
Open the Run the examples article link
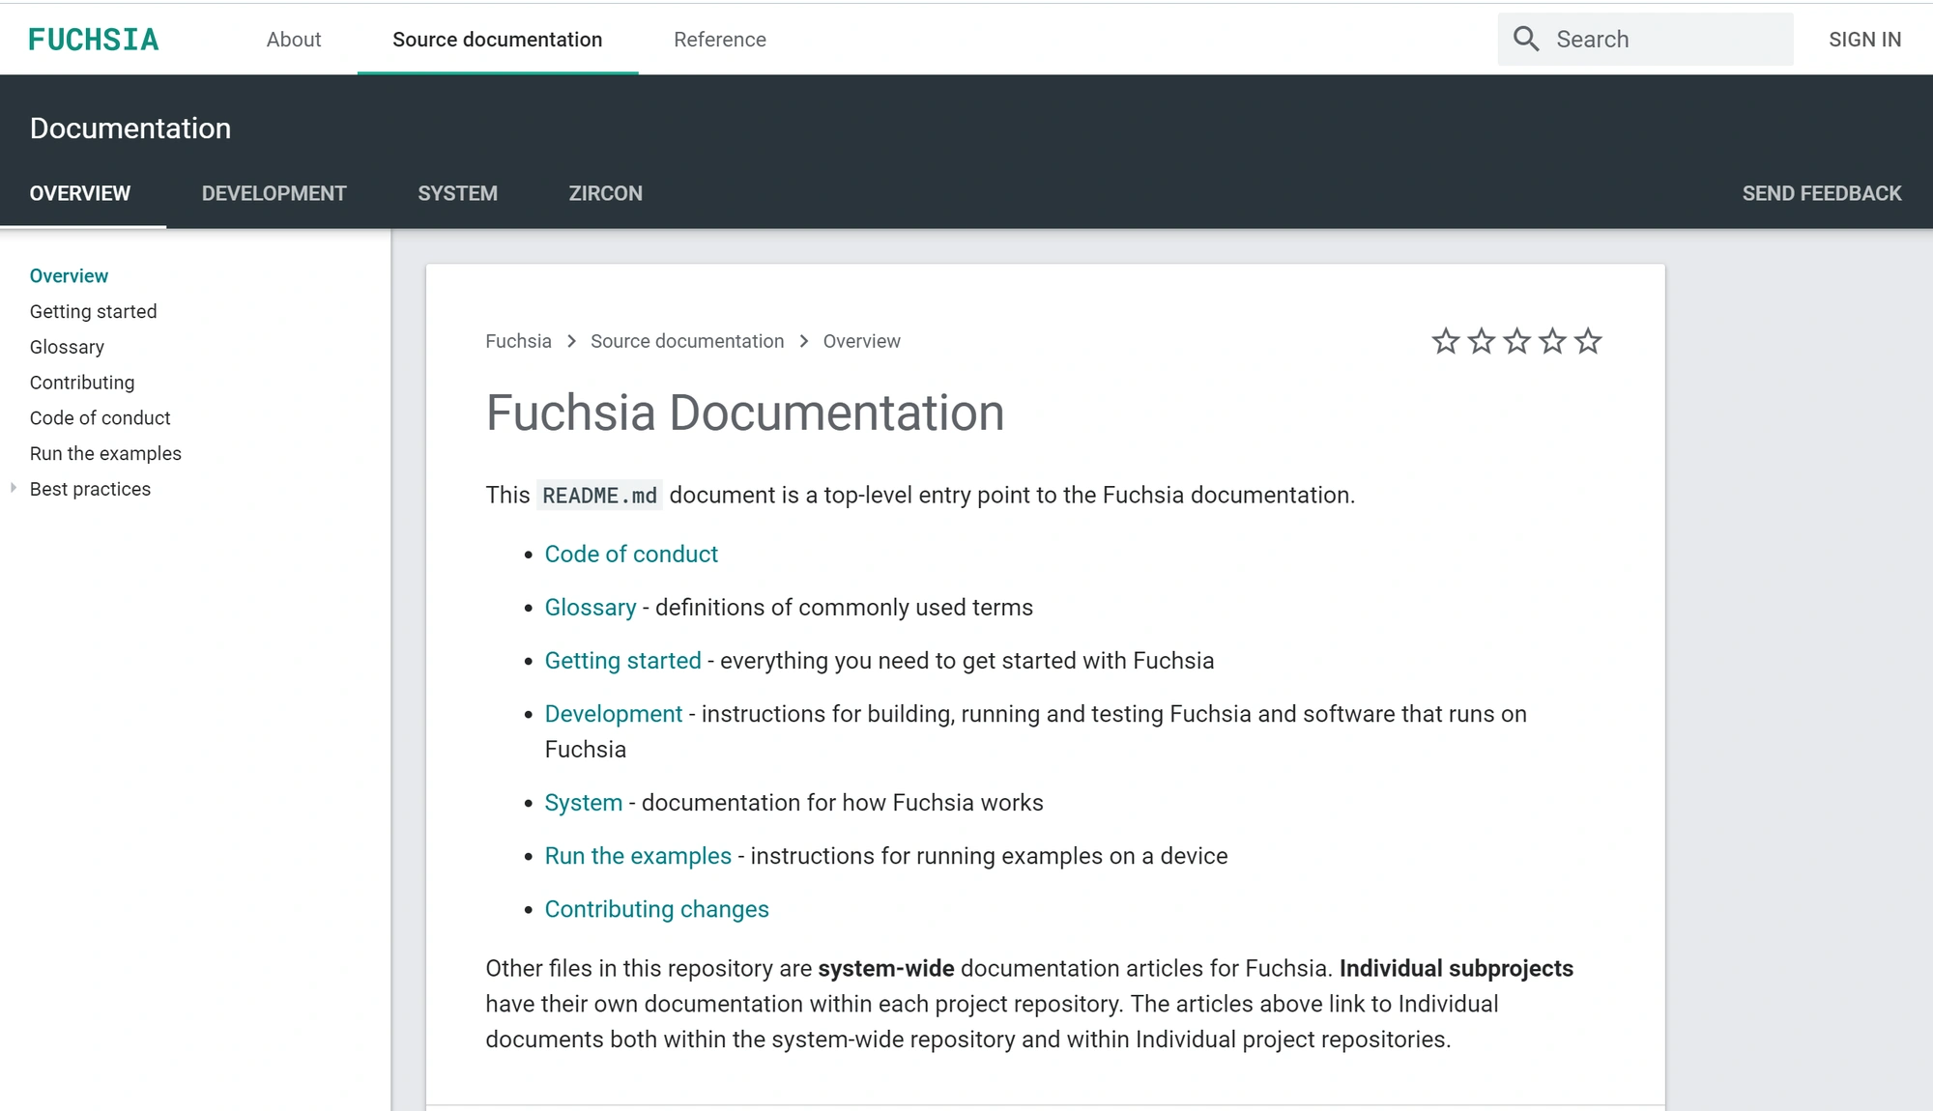click(638, 856)
